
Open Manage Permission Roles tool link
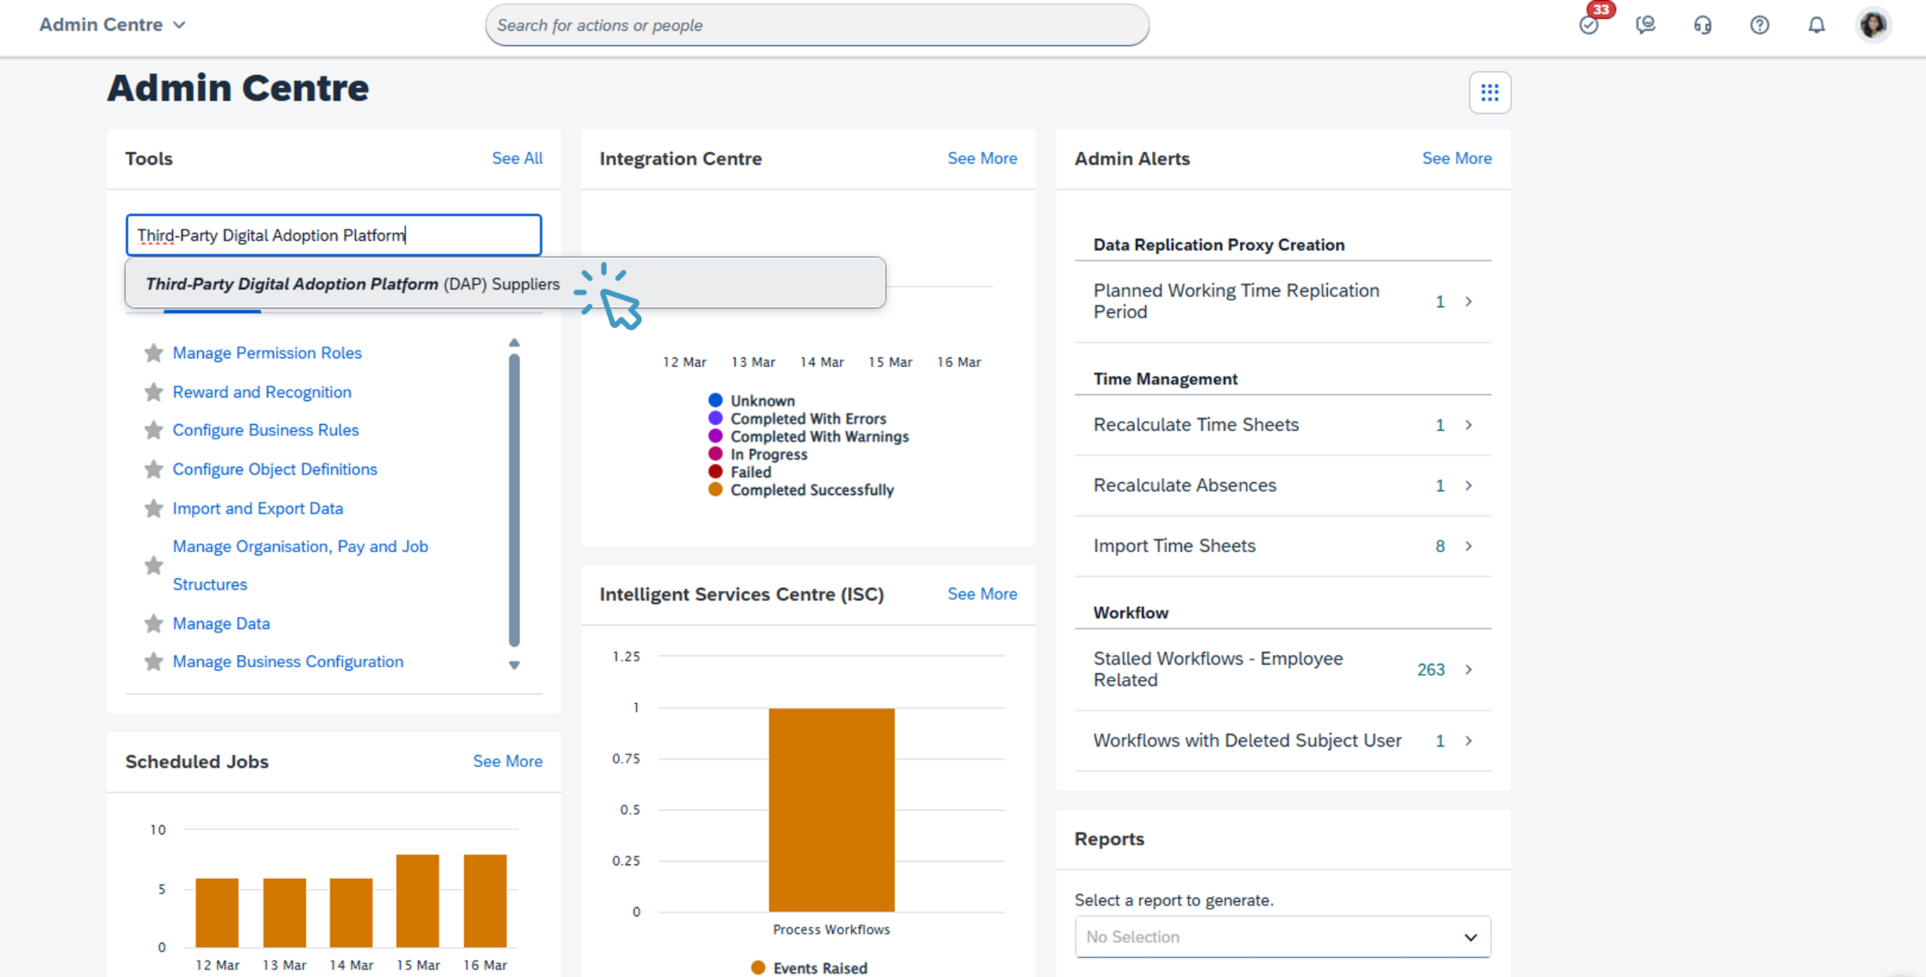267,353
